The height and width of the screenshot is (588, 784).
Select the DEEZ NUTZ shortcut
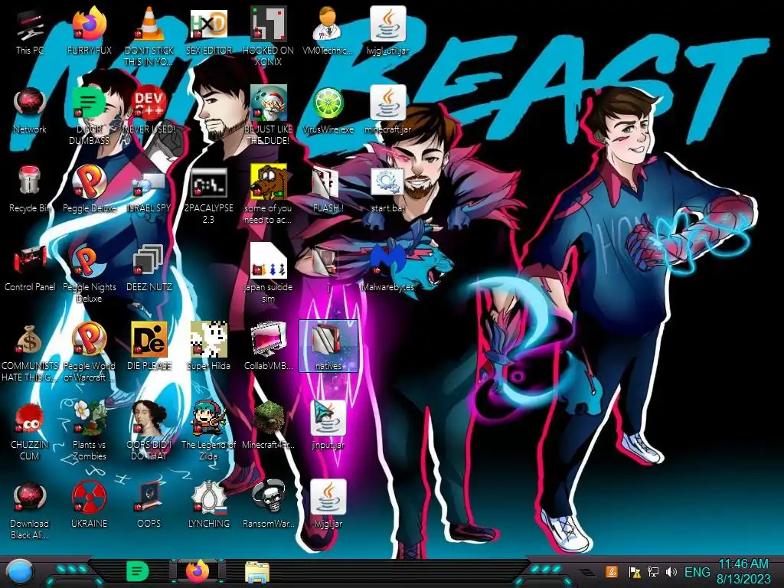point(149,269)
